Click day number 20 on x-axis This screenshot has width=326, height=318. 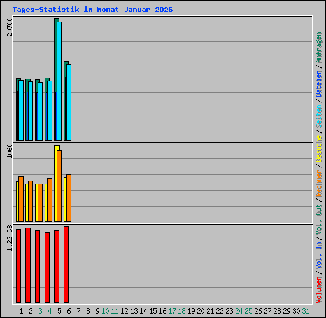(201, 311)
